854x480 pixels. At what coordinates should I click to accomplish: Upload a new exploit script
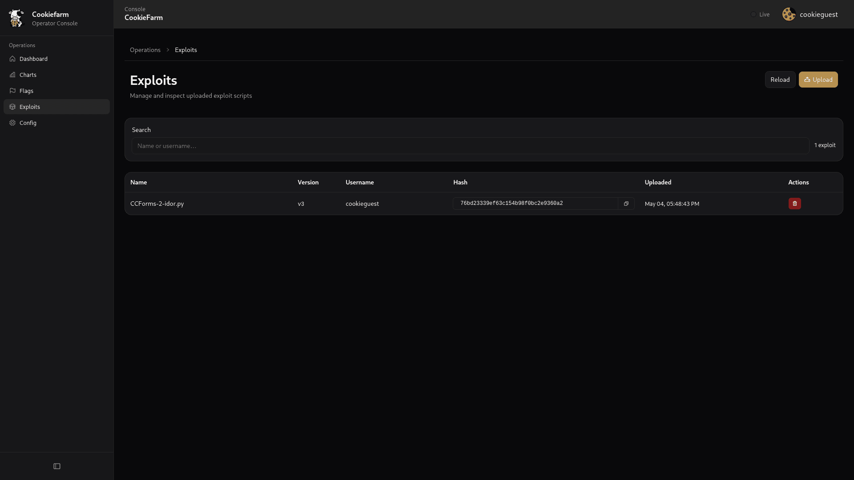tap(818, 80)
